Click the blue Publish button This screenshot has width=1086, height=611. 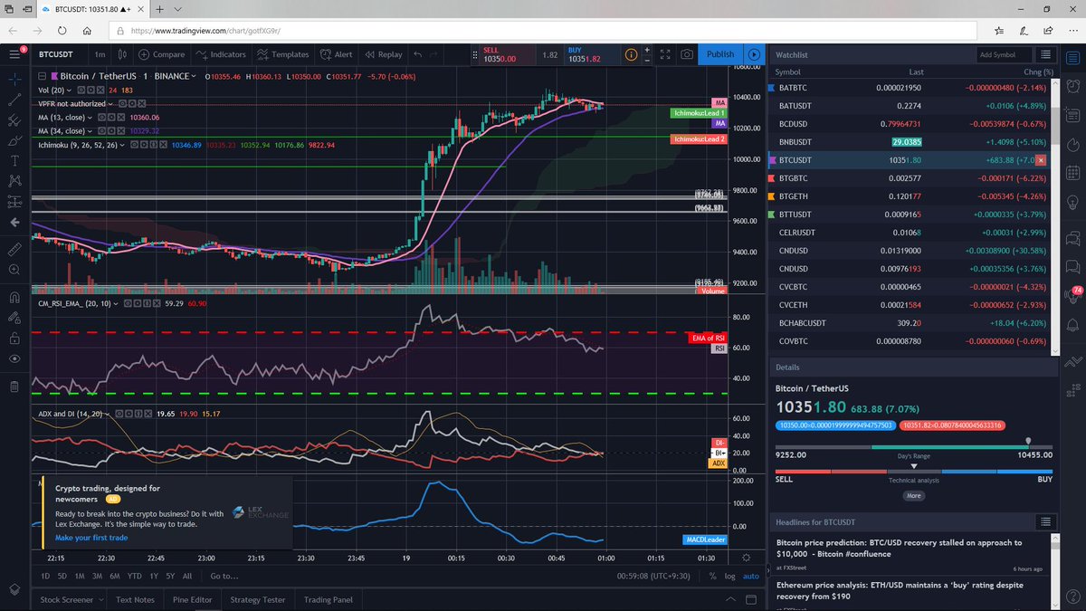coord(720,54)
